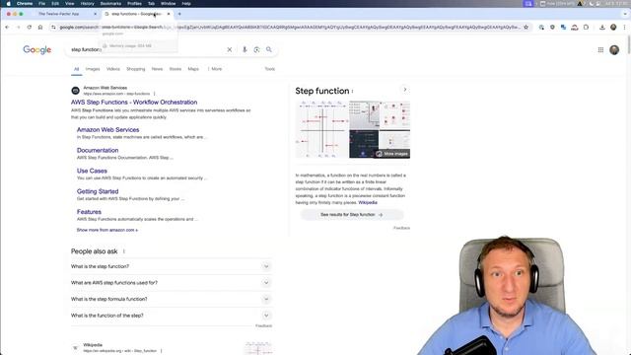Open the Window menu in menu bar
This screenshot has width=631, height=355.
pos(169,3)
